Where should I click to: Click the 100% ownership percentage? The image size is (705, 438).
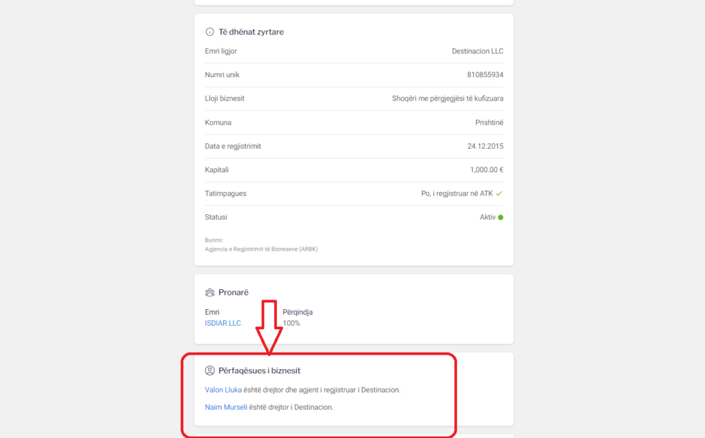click(x=291, y=324)
